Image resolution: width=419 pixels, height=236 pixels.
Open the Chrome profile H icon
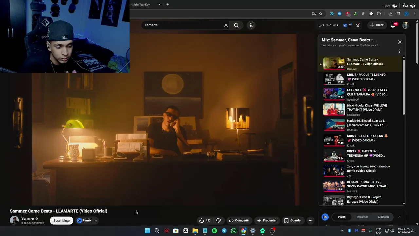[x=406, y=14]
